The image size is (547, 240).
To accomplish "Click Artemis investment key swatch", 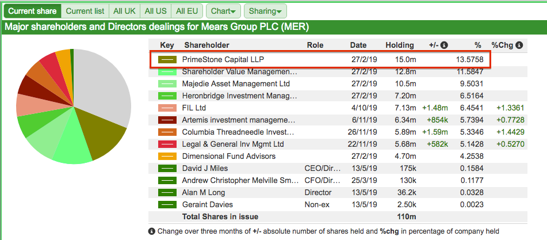I will pyautogui.click(x=167, y=120).
